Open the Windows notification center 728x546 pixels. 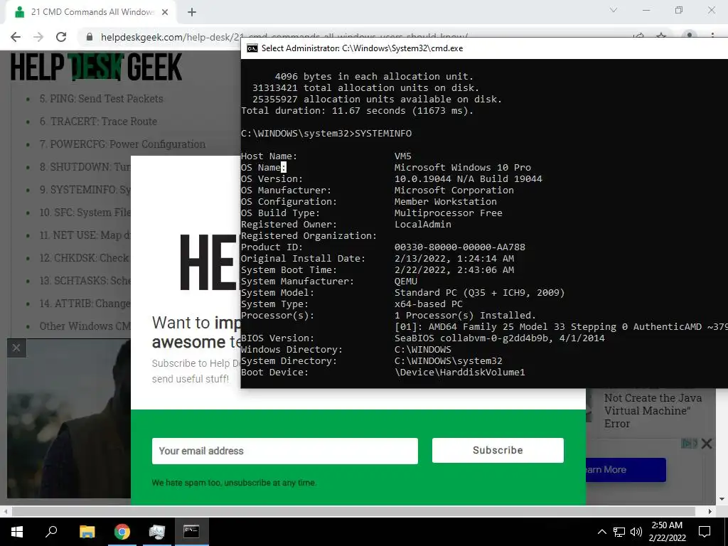(705, 532)
